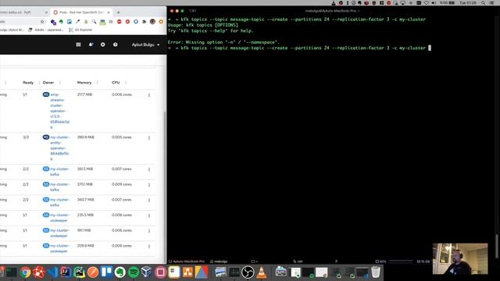Open PyCharm from the Dock
Image resolution: width=500 pixels, height=281 pixels.
[x=80, y=272]
